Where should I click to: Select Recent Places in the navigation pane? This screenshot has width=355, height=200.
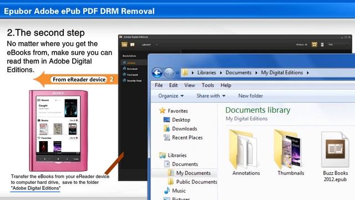[187, 137]
